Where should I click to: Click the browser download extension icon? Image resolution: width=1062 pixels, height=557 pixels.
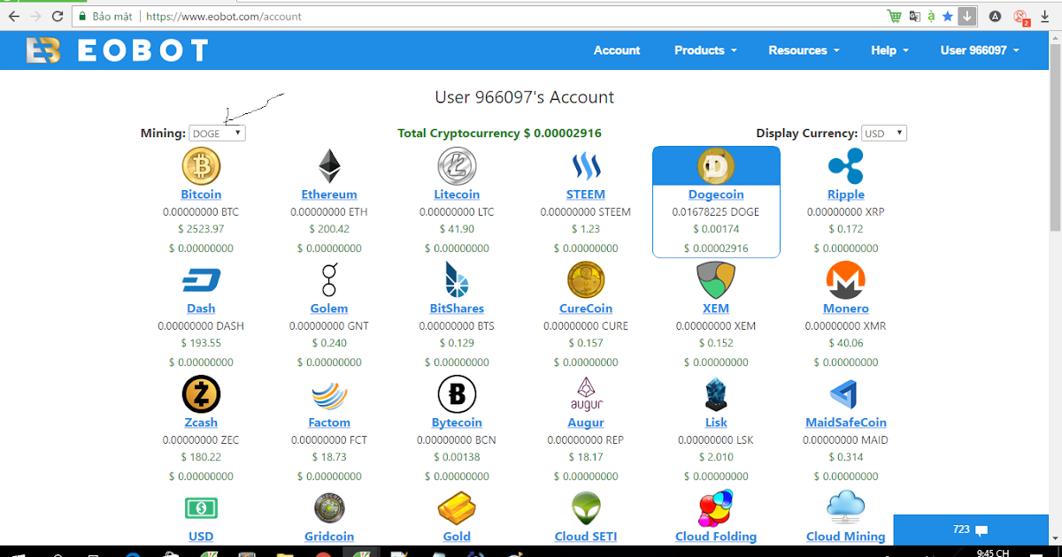tap(967, 16)
